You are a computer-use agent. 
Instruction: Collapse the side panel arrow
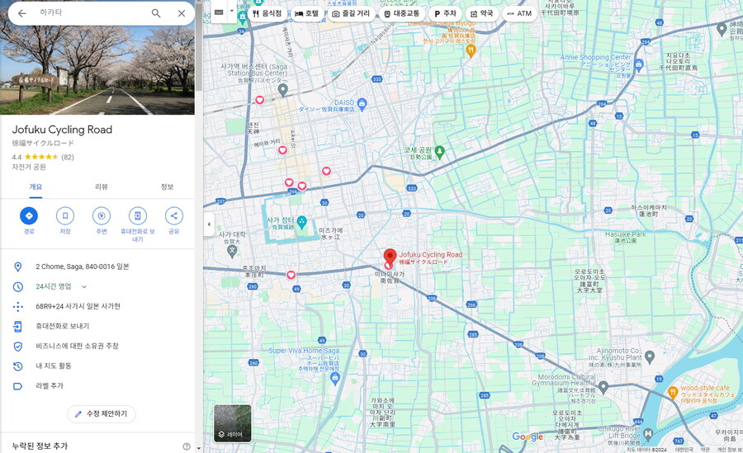pos(208,224)
